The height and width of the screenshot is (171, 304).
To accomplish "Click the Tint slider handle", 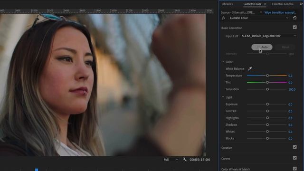I will (267, 82).
